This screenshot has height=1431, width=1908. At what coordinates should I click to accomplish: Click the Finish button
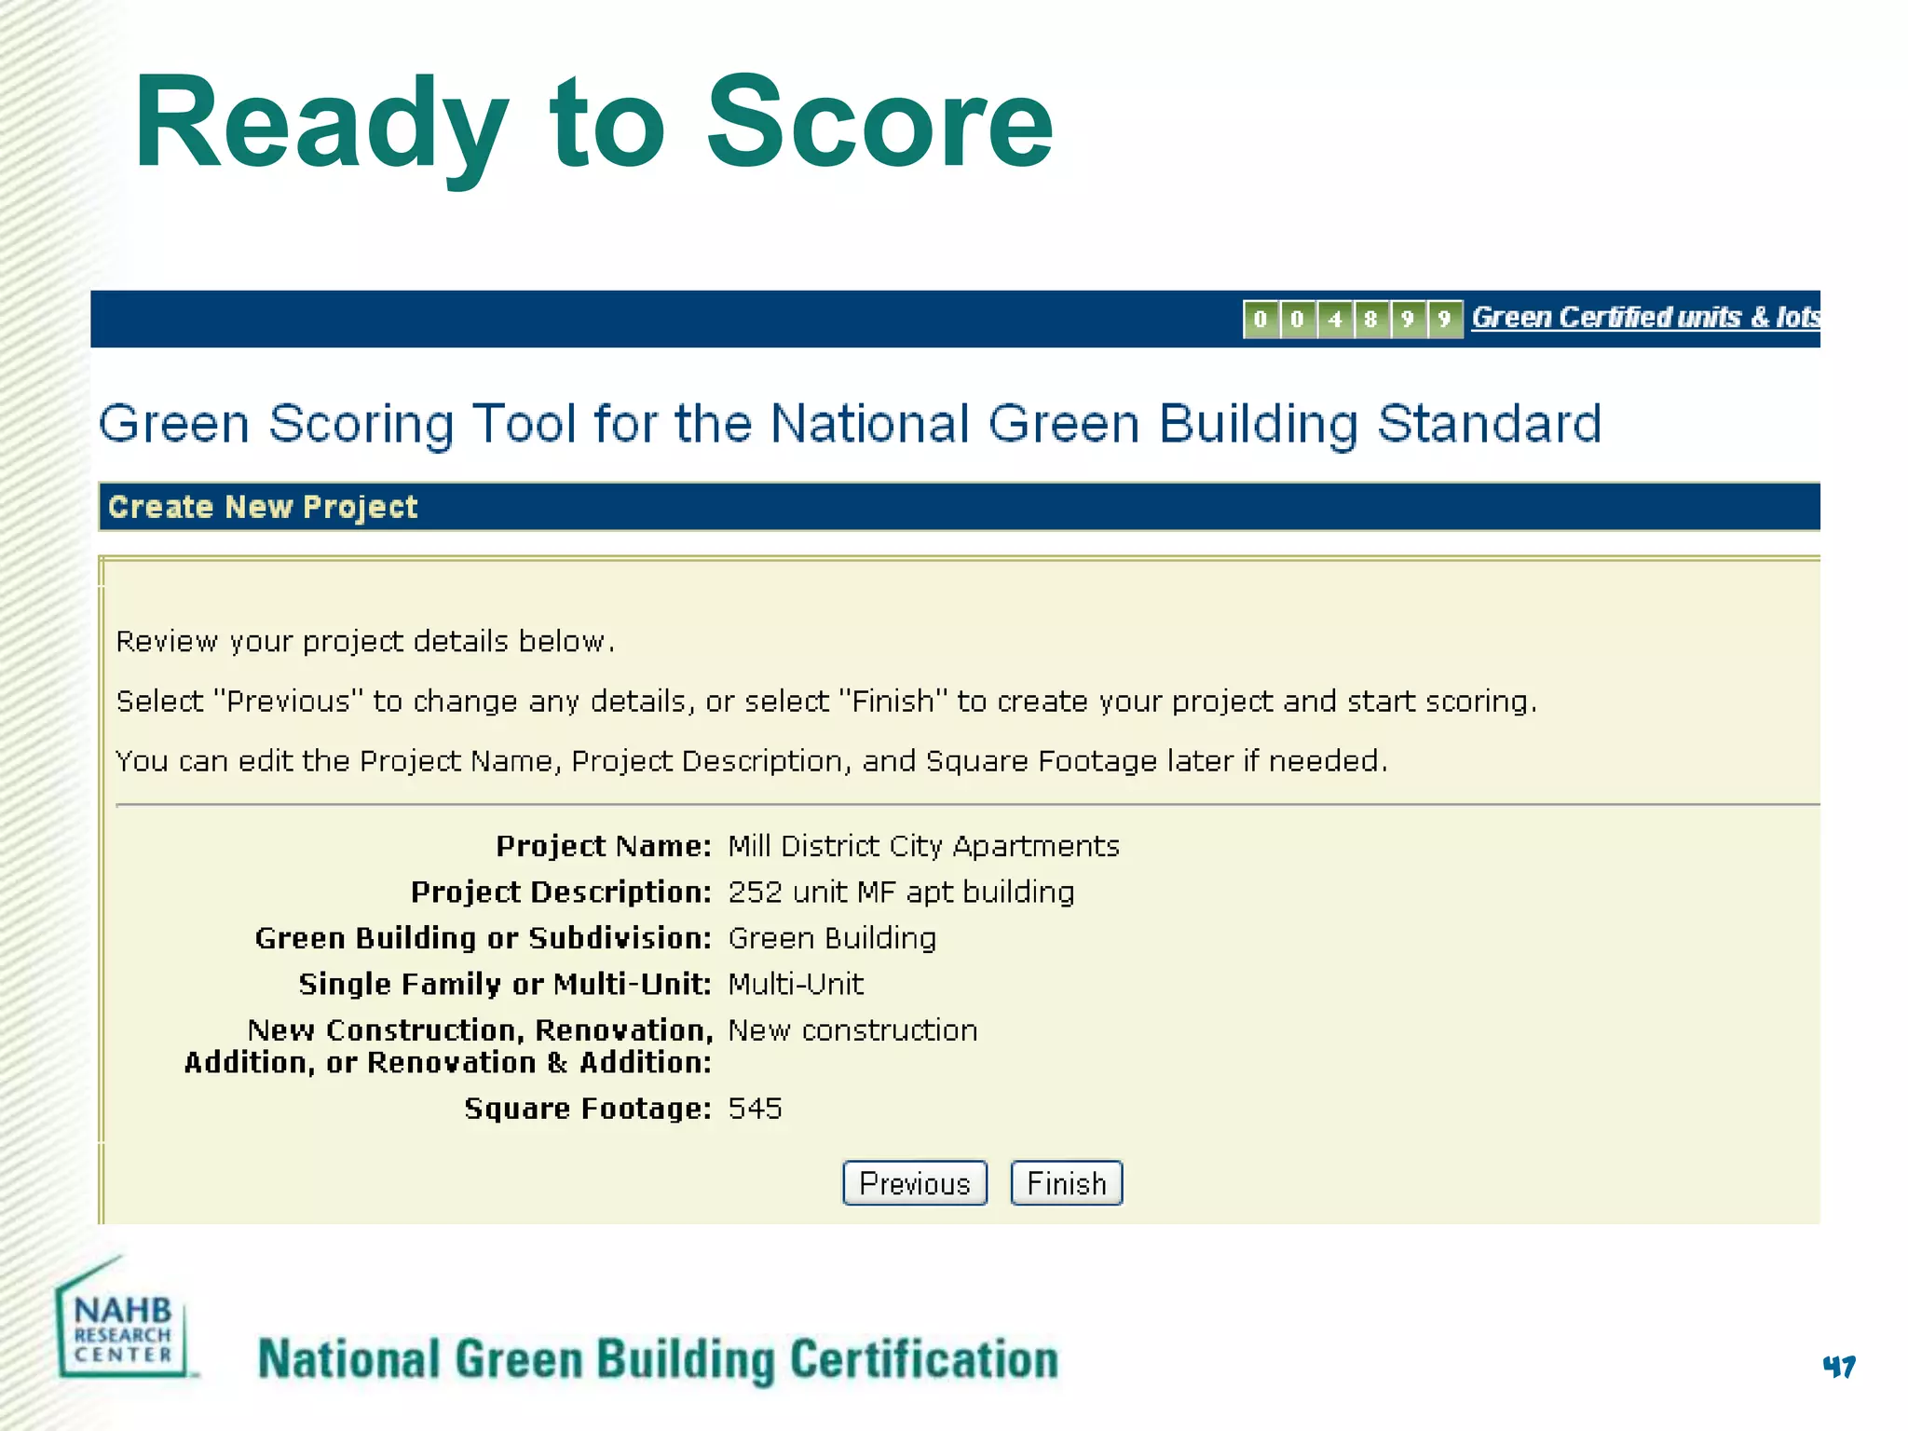tap(1066, 1183)
